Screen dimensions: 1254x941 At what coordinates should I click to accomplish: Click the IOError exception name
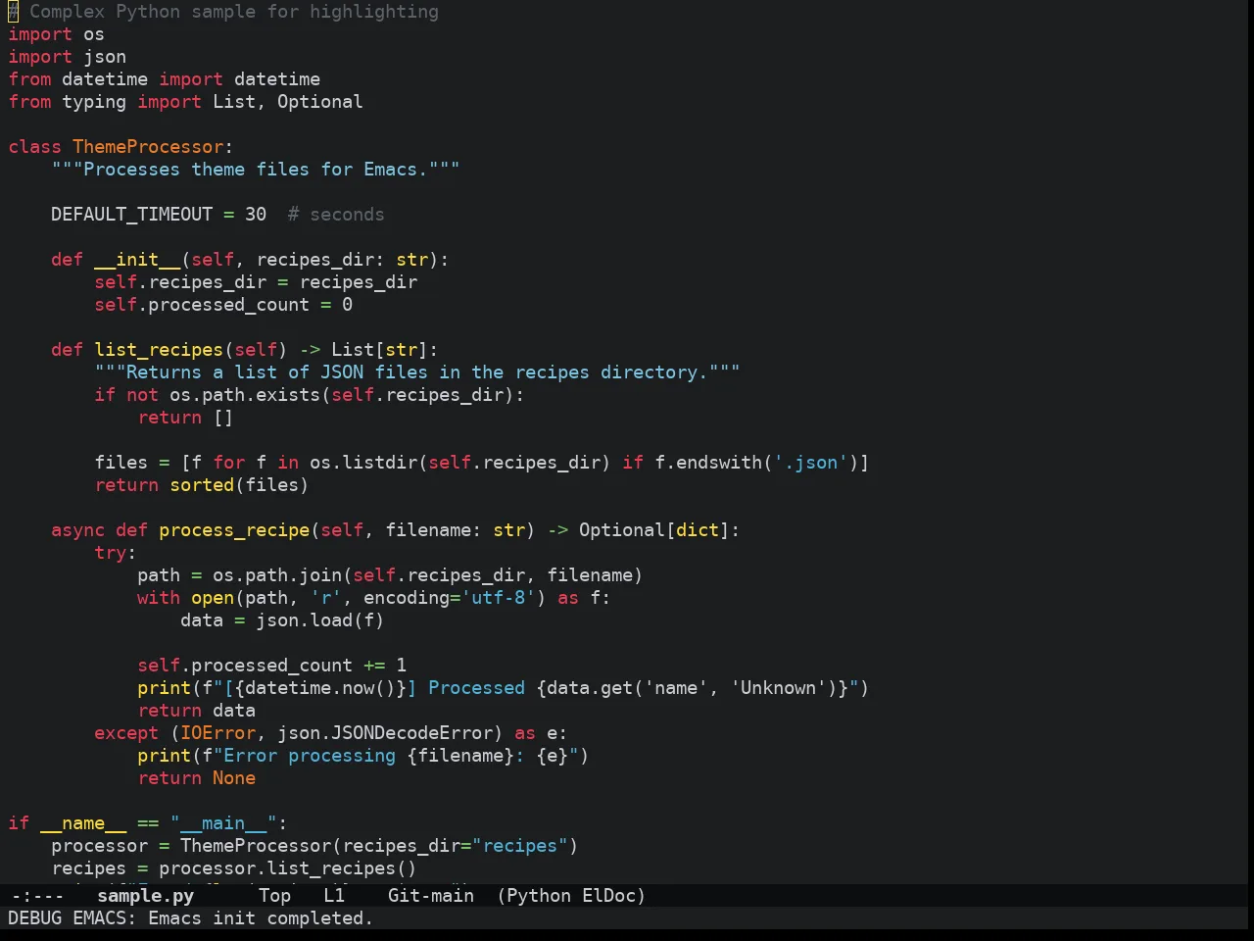pyautogui.click(x=217, y=733)
